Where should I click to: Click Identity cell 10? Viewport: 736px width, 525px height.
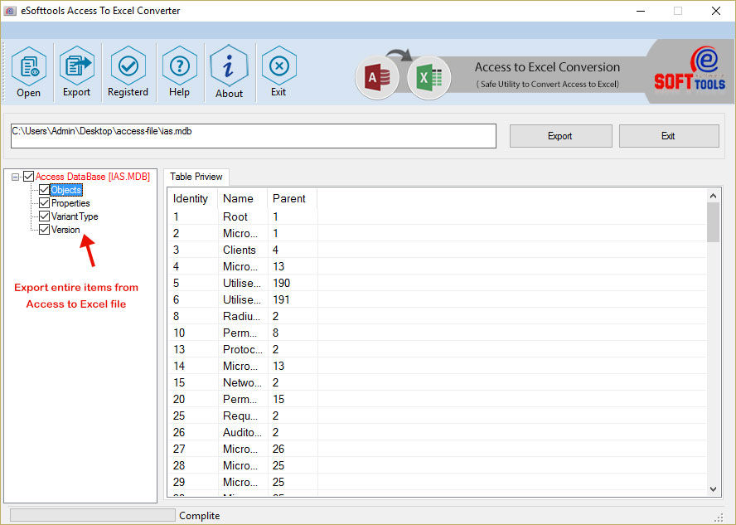coord(192,333)
